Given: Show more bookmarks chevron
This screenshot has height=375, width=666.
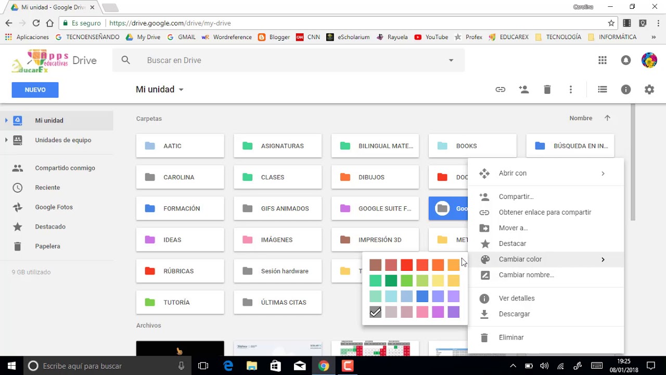Looking at the screenshot, I should (x=654, y=37).
